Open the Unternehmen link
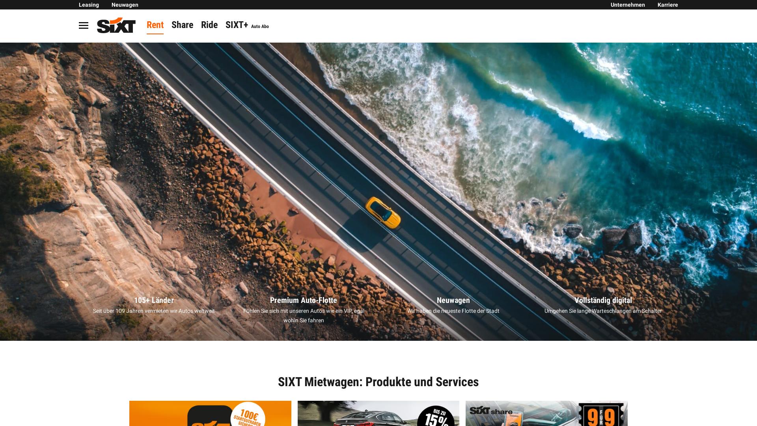This screenshot has width=757, height=426. click(x=627, y=5)
